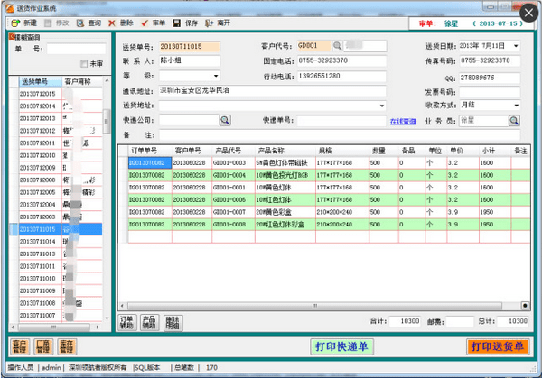Screen dimensions: 542x378
Task: Click the 删除 (Delete) red X icon
Action: pyautogui.click(x=112, y=22)
